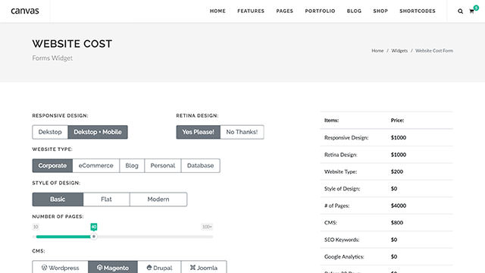The height and width of the screenshot is (273, 485).
Task: Select the Drupal CMS option
Action: click(x=159, y=268)
